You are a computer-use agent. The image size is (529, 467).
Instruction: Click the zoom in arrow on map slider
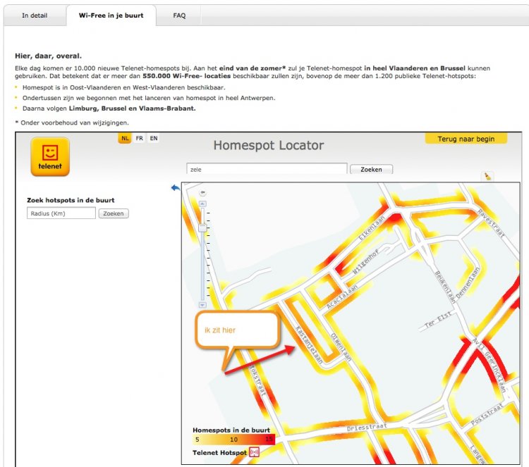pos(202,204)
